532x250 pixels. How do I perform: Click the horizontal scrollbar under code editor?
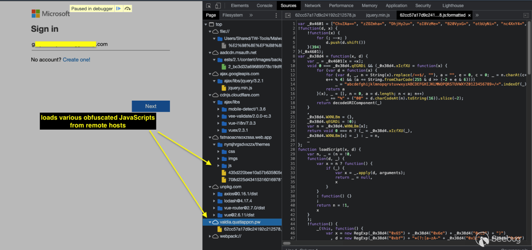coord(287,243)
